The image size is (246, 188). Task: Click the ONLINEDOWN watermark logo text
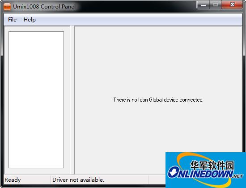pyautogui.click(x=200, y=173)
